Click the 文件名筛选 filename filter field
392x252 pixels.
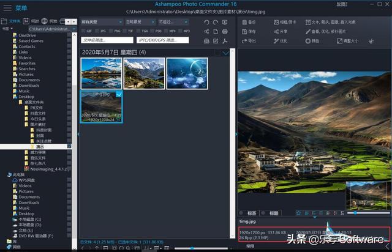[107, 40]
